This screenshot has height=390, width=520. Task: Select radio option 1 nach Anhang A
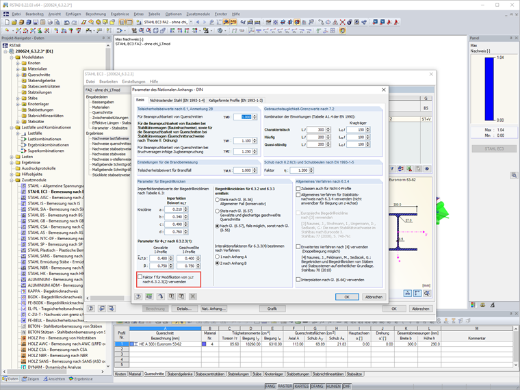tap(217, 255)
